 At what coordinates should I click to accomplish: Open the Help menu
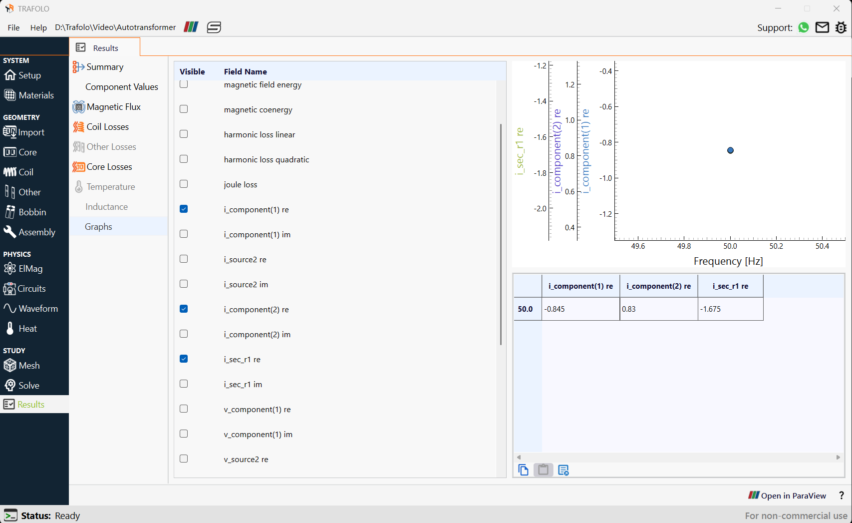(x=38, y=27)
